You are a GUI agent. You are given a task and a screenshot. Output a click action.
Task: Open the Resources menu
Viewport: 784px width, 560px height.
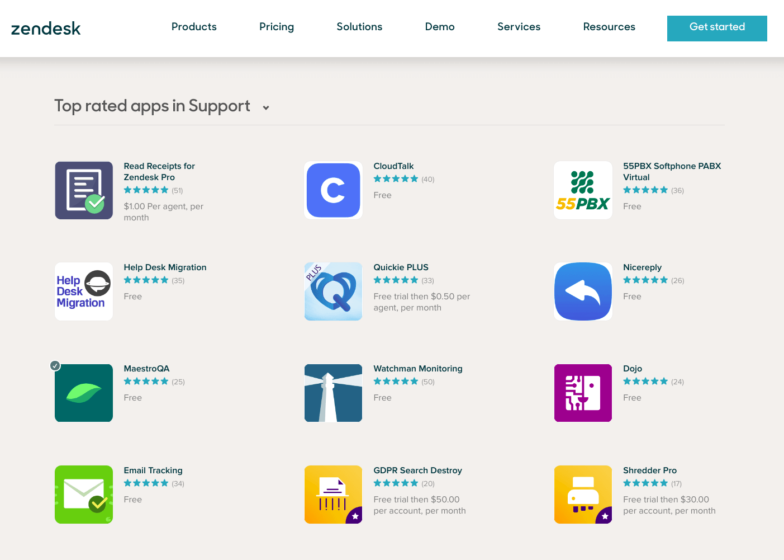pyautogui.click(x=609, y=27)
